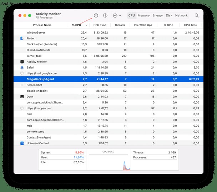The image size is (217, 192).
Task: Switch to the Network tab
Action: (x=181, y=15)
